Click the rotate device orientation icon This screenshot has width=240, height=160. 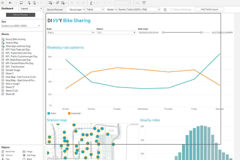[x=165, y=9]
